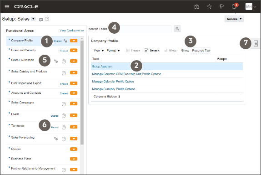Go to the Home icon
Viewport: 261px width, 175px height.
click(196, 6)
